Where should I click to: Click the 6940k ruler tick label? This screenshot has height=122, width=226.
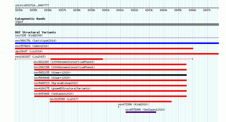tap(106, 10)
